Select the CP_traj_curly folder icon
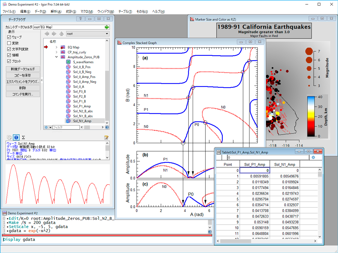 (x=63, y=52)
